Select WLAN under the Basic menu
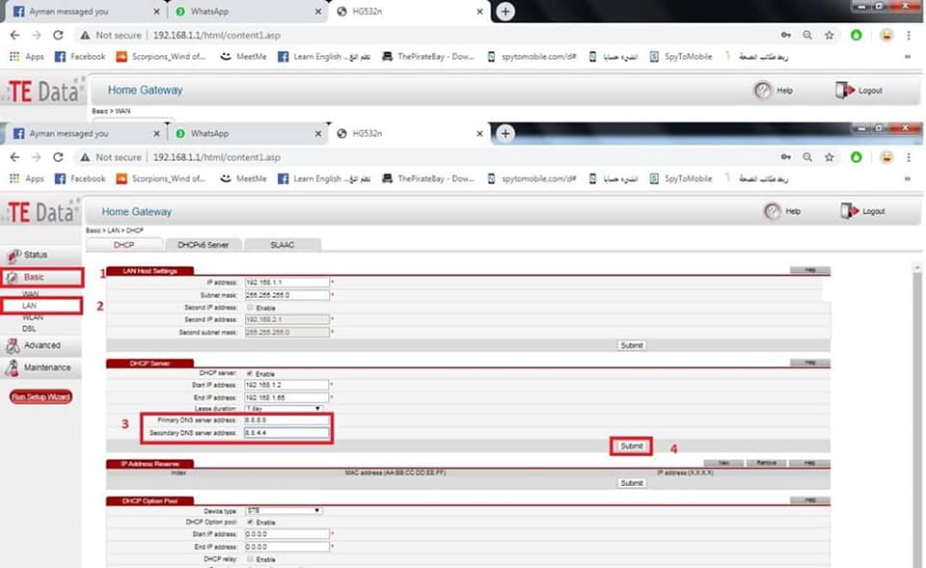 pos(33,317)
